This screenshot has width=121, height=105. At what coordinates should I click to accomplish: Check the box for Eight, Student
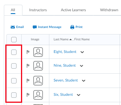(14, 52)
